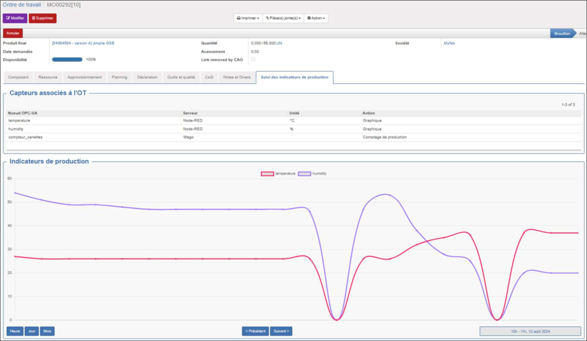587x341 pixels.
Task: Toggle the Link removed by CAO checkbox
Action: coord(253,59)
